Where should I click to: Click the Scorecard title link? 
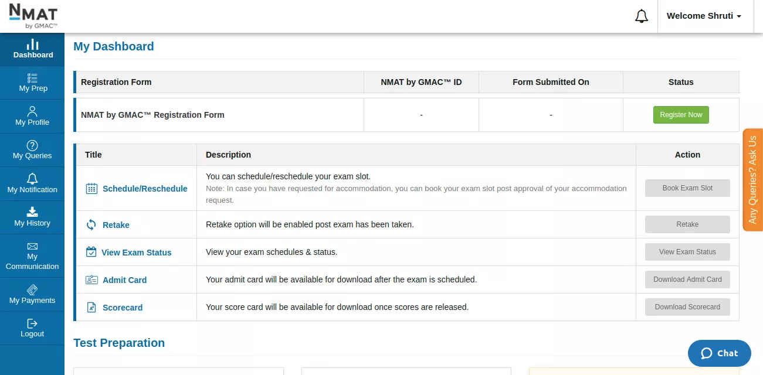tap(123, 308)
